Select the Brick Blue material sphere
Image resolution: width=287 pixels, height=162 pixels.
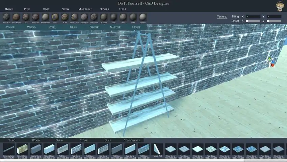click(6, 17)
